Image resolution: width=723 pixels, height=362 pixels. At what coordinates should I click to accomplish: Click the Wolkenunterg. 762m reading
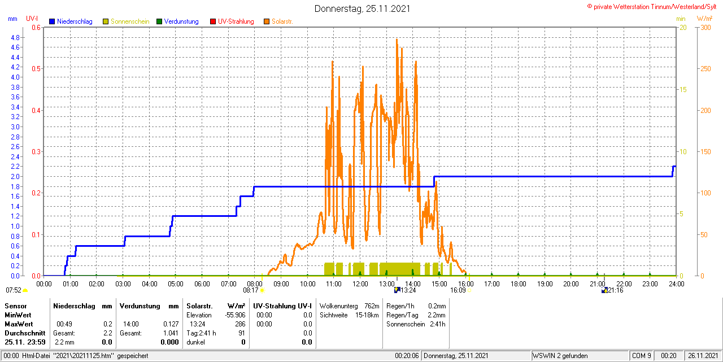click(349, 306)
